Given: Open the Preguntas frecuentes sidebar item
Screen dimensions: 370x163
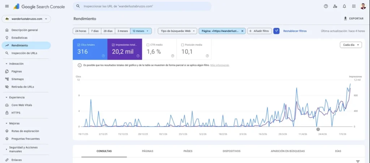Looking at the screenshot, I should tap(26, 139).
